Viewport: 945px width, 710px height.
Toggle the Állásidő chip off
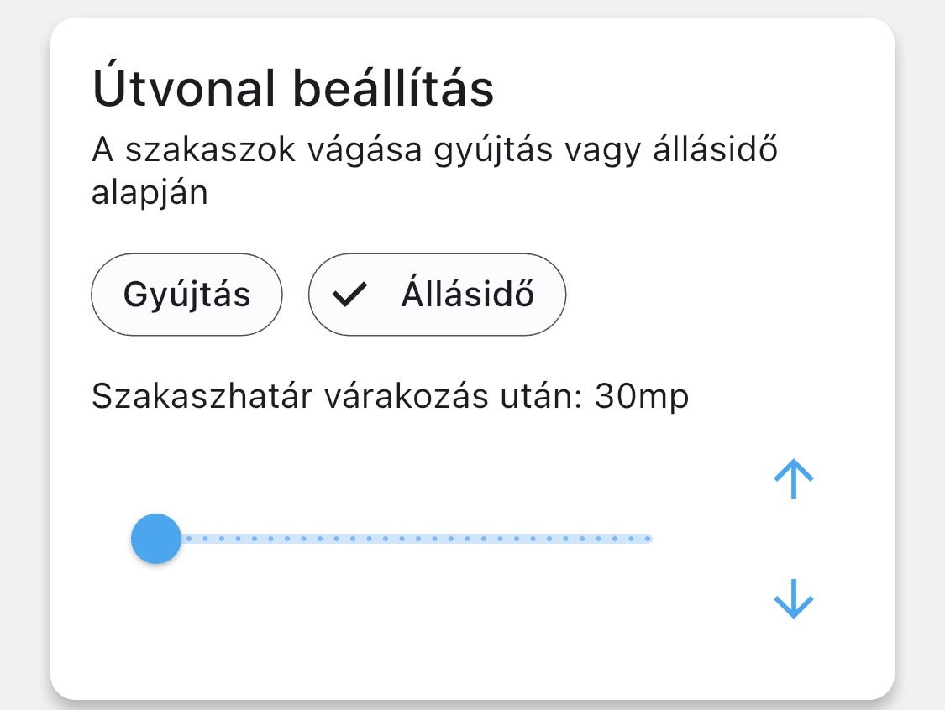pyautogui.click(x=437, y=295)
